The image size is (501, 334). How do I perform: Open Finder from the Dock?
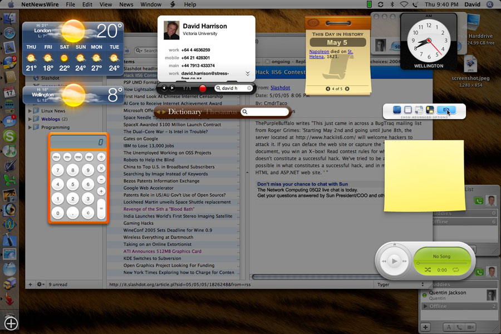coord(9,18)
